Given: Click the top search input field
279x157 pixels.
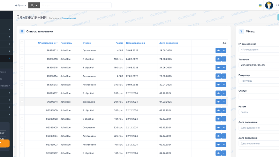Looking at the screenshot, I should (x=76, y=5).
